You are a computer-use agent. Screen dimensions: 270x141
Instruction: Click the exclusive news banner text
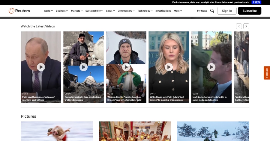click(x=210, y=2)
